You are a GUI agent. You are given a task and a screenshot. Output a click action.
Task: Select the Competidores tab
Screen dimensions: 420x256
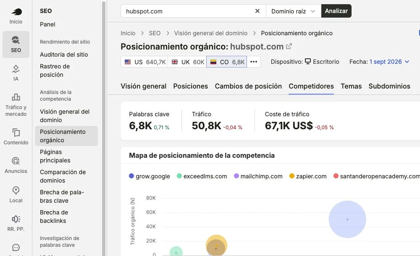[x=311, y=86]
